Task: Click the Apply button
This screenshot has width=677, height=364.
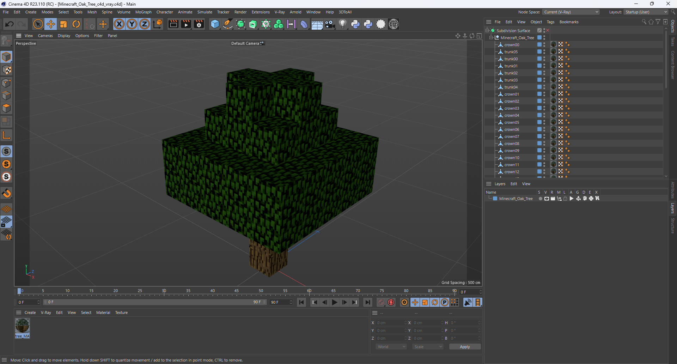Action: coord(465,347)
